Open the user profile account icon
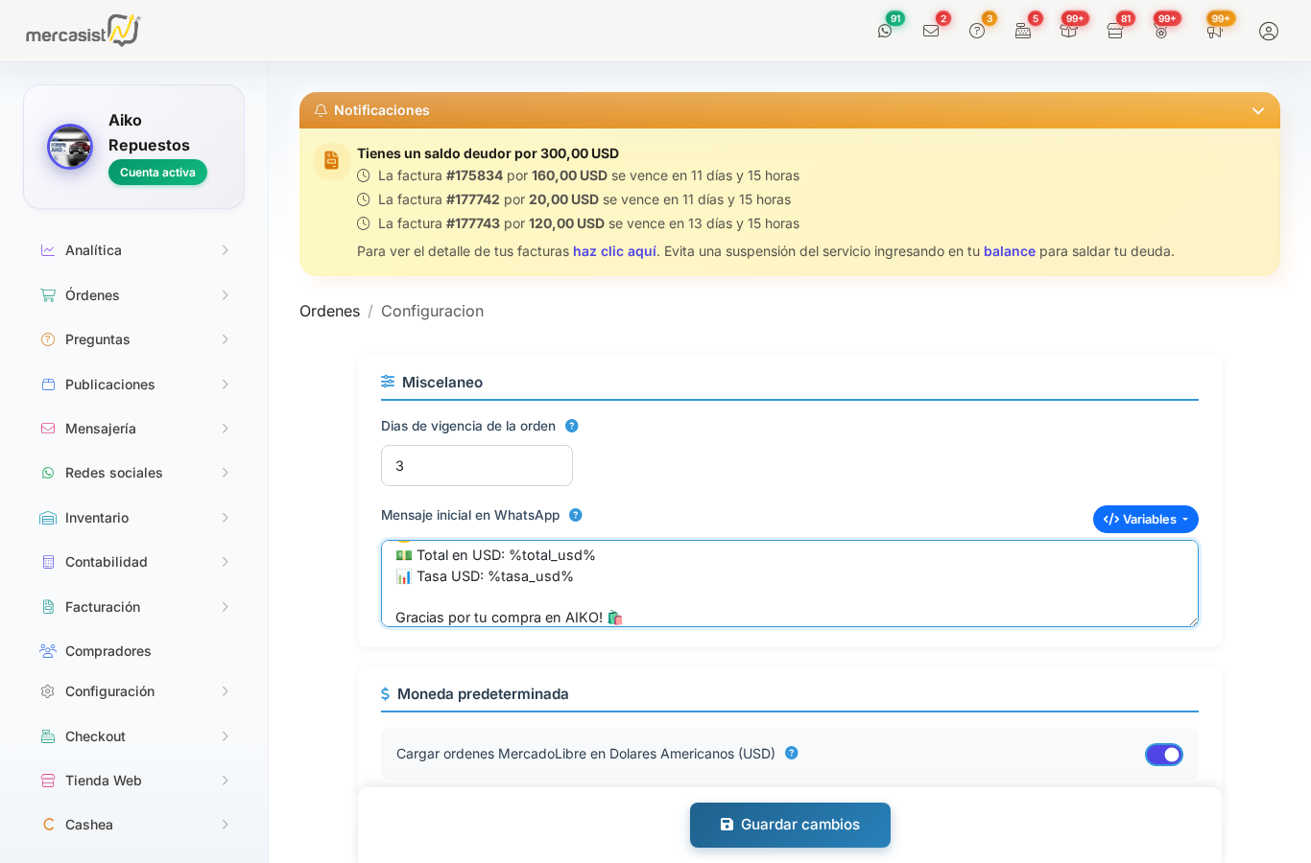 point(1269,31)
